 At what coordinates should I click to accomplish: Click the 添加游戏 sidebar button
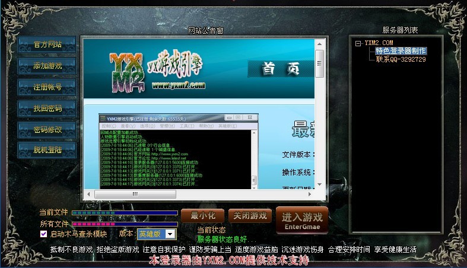47,65
